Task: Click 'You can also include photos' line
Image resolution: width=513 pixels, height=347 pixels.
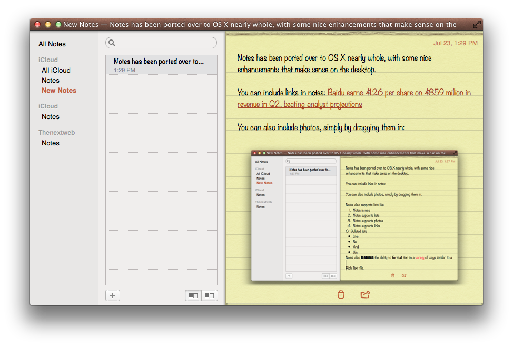Action: pos(321,127)
